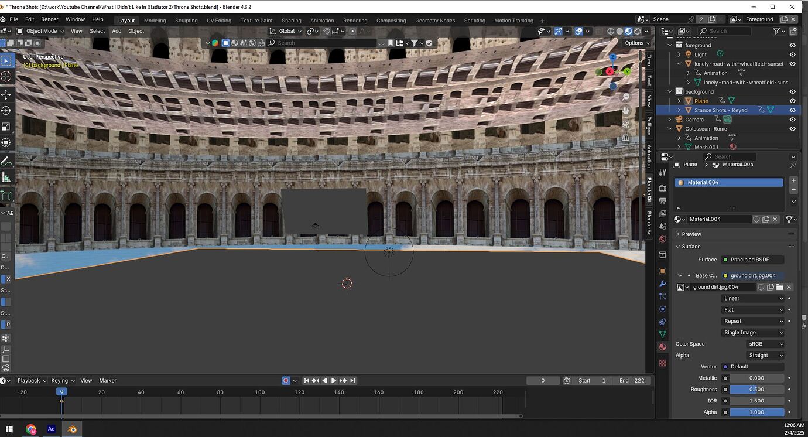Viewport: 808px width, 437px height.
Task: Switch to the UV Editing workspace tab
Action: tap(219, 21)
